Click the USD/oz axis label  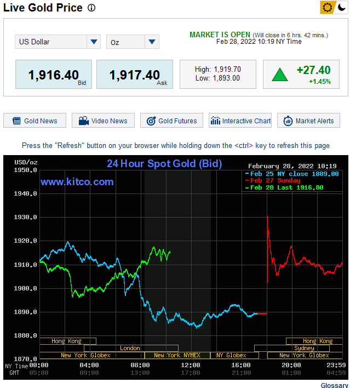pyautogui.click(x=26, y=162)
